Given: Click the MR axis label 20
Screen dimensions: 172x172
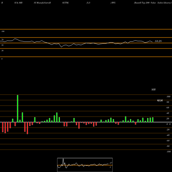Looking at the screenshot, I should point(168,119).
